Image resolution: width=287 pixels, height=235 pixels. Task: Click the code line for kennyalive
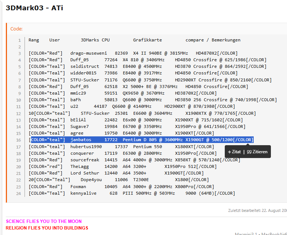(132, 193)
